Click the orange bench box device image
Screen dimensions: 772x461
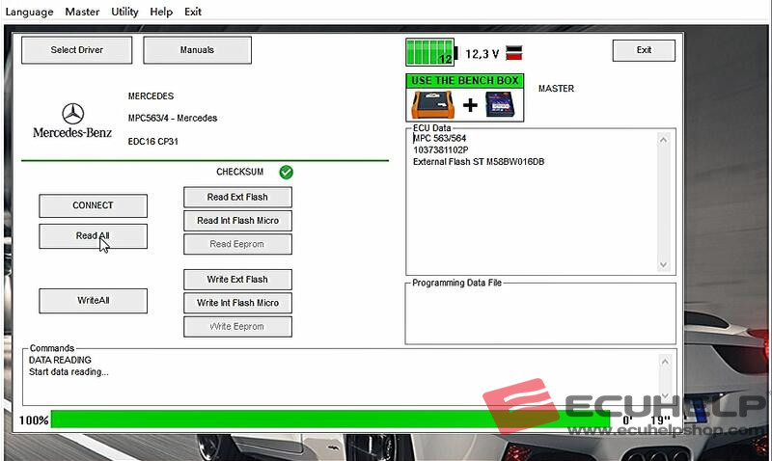pos(432,105)
